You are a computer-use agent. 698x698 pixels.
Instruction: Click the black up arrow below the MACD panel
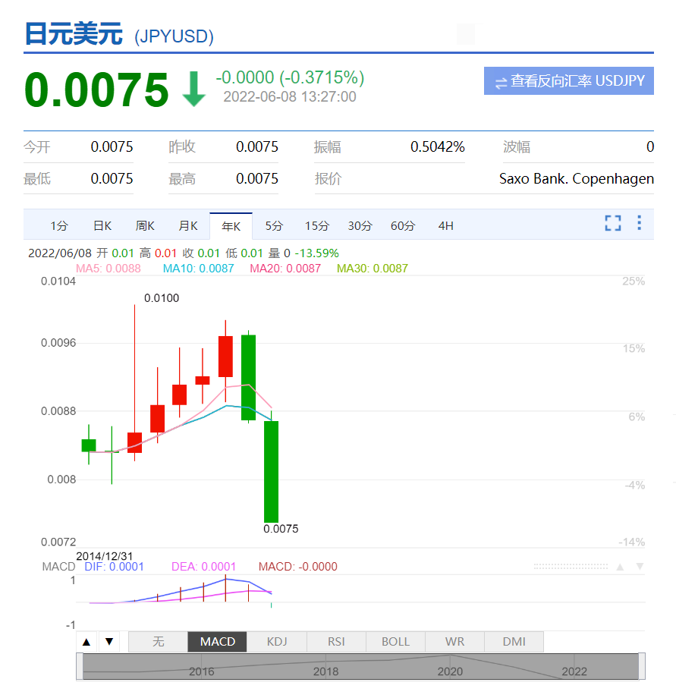86,642
